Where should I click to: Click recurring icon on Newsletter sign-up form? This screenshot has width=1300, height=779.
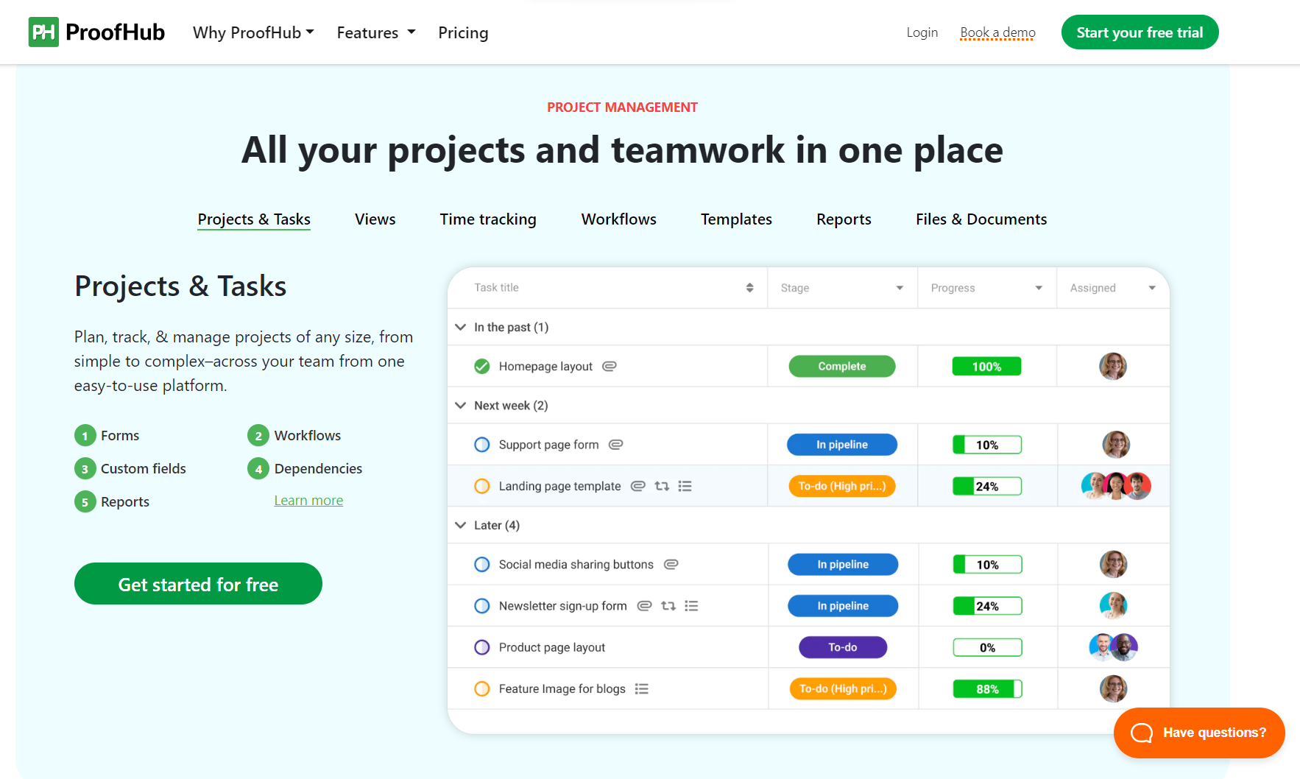tap(668, 606)
